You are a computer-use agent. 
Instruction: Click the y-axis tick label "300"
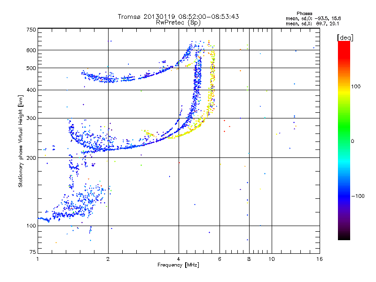coord(31,118)
